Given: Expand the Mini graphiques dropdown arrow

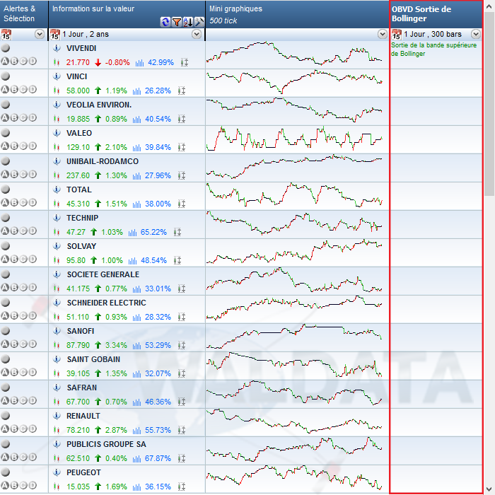Looking at the screenshot, I should [x=383, y=34].
